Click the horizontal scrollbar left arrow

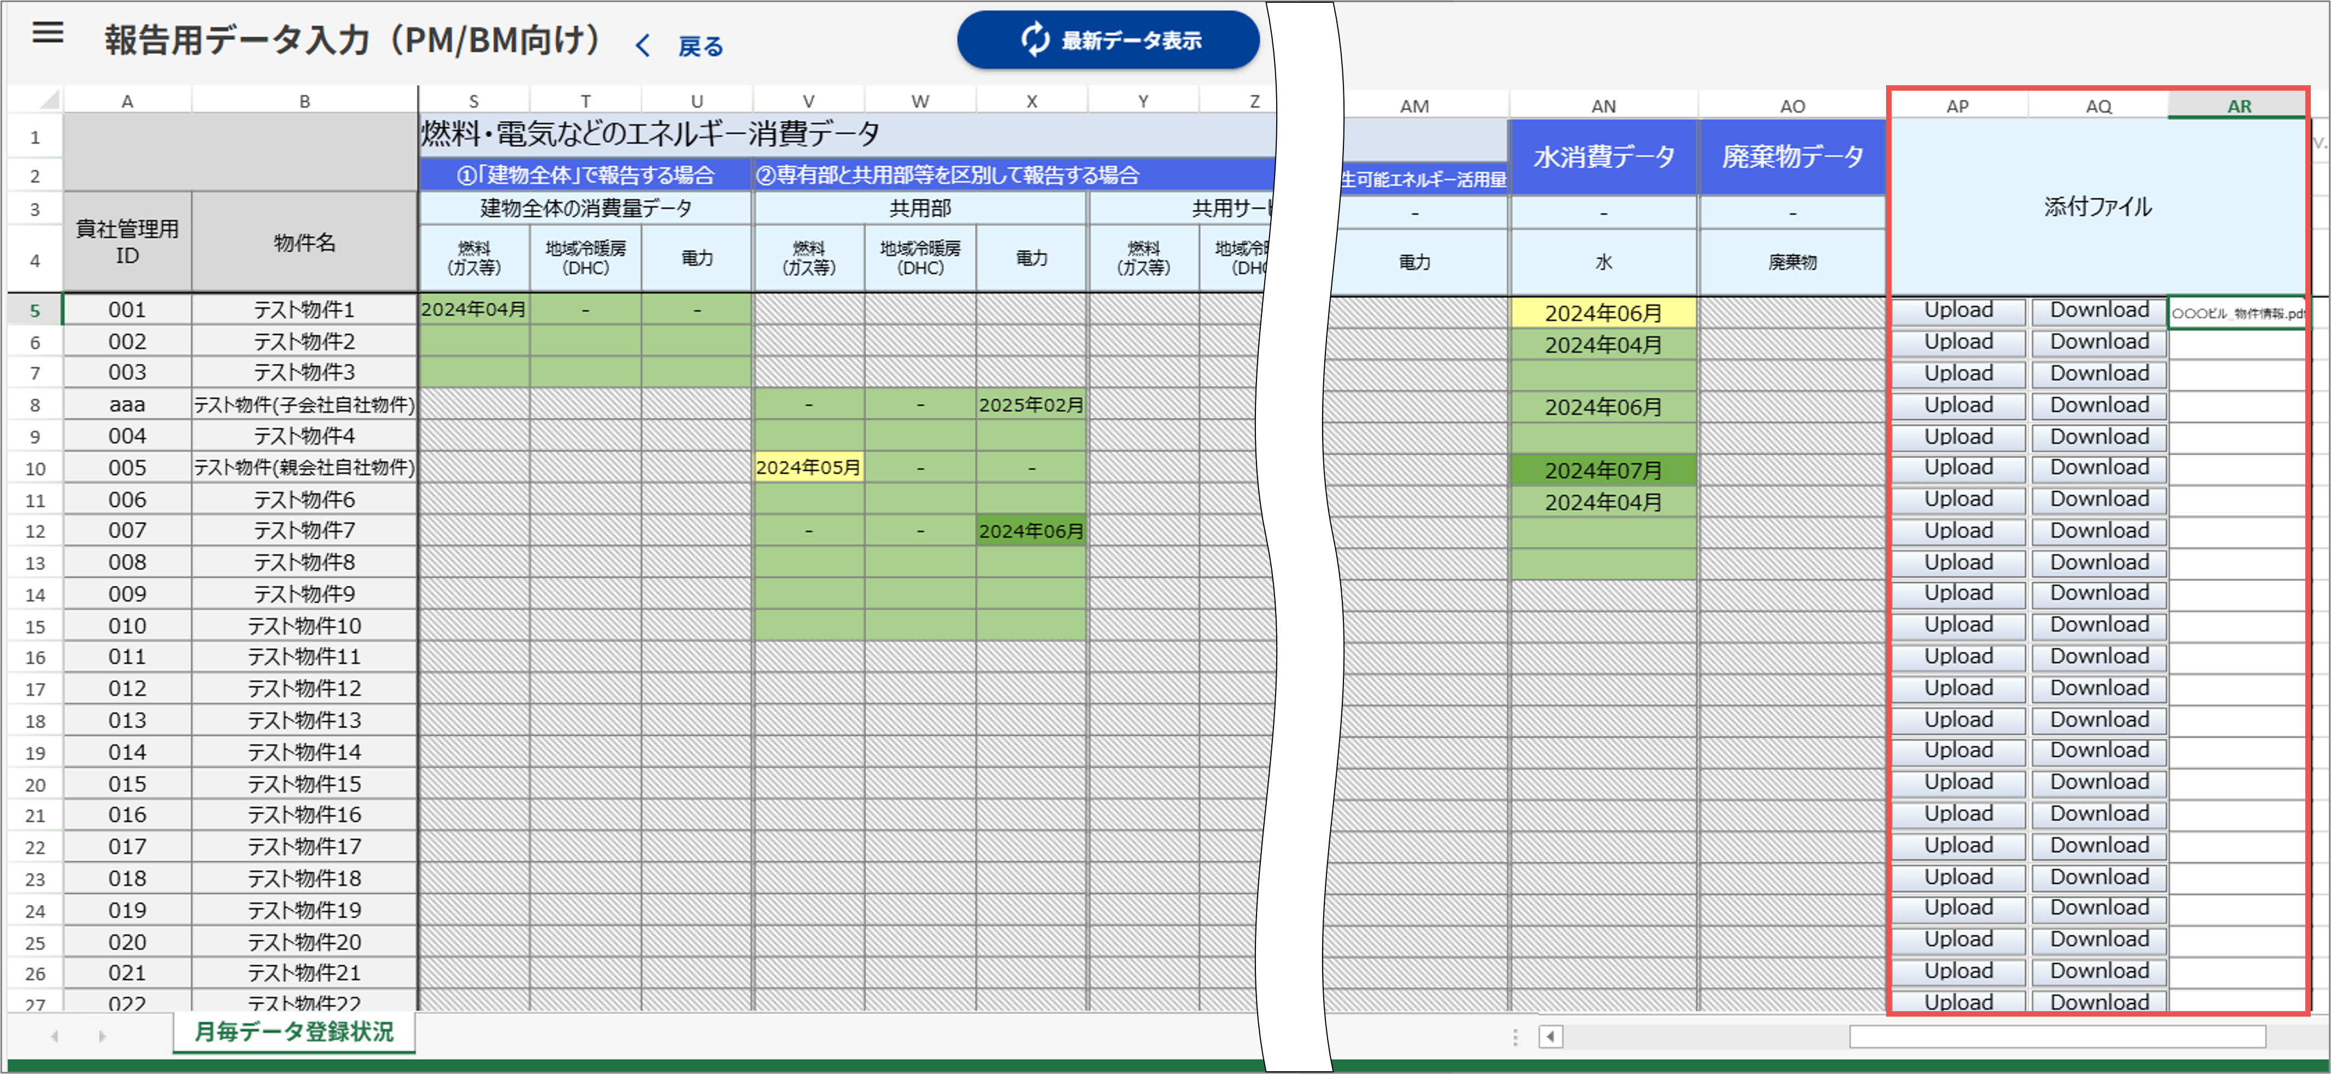[x=1550, y=1036]
